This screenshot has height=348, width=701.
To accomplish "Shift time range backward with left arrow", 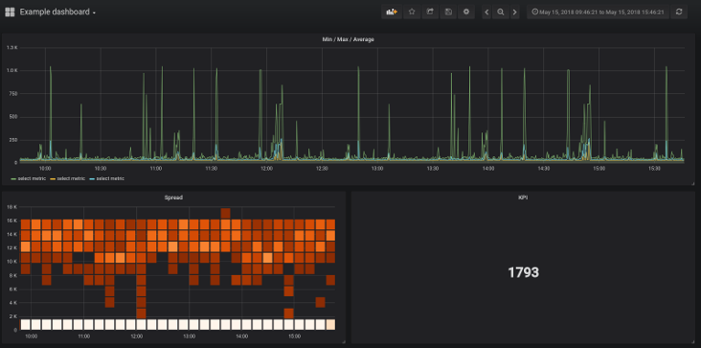I will tap(486, 12).
